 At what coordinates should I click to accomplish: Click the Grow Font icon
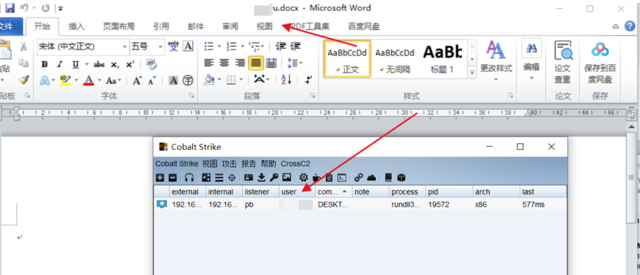coord(137,81)
